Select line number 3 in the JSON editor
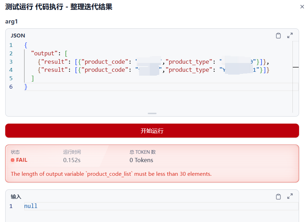Image resolution: width=305 pixels, height=222 pixels. pyautogui.click(x=11, y=61)
